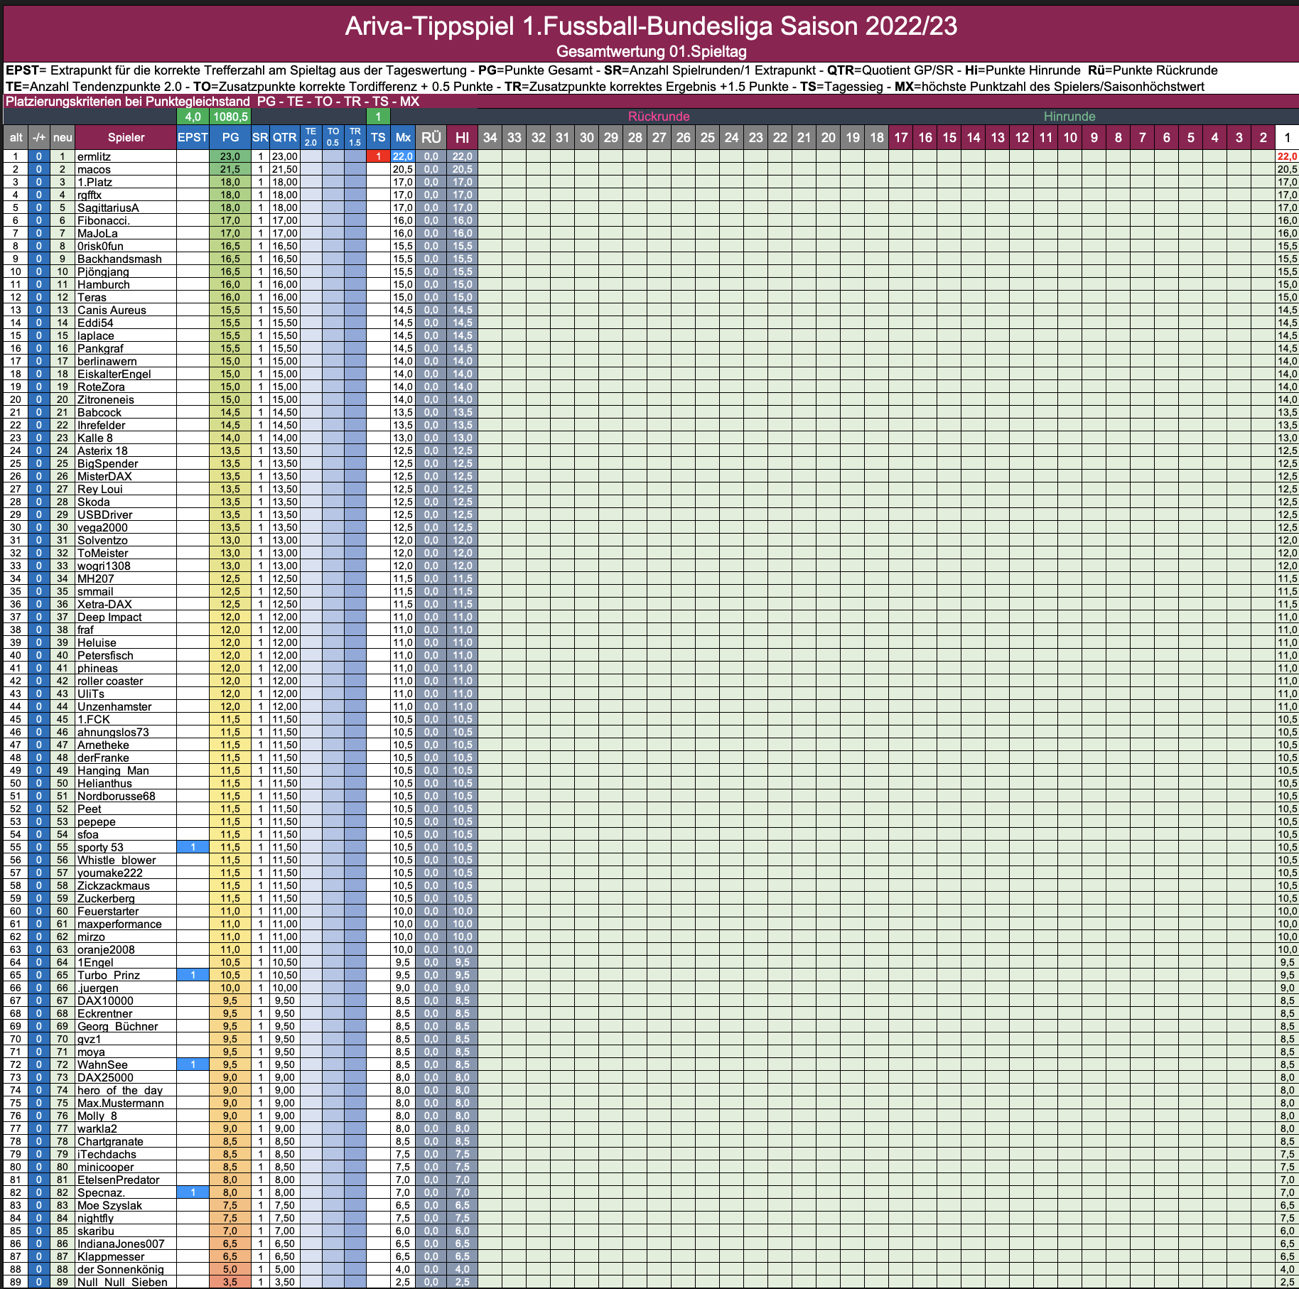The height and width of the screenshot is (1289, 1299).
Task: Select player name 'Deep Impact'
Action: tap(109, 617)
